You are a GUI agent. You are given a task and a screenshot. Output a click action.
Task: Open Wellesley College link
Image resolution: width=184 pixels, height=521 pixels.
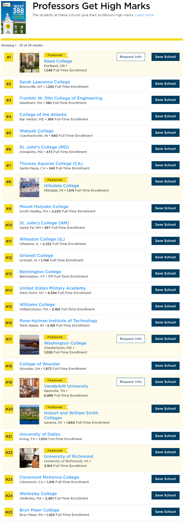point(38,494)
